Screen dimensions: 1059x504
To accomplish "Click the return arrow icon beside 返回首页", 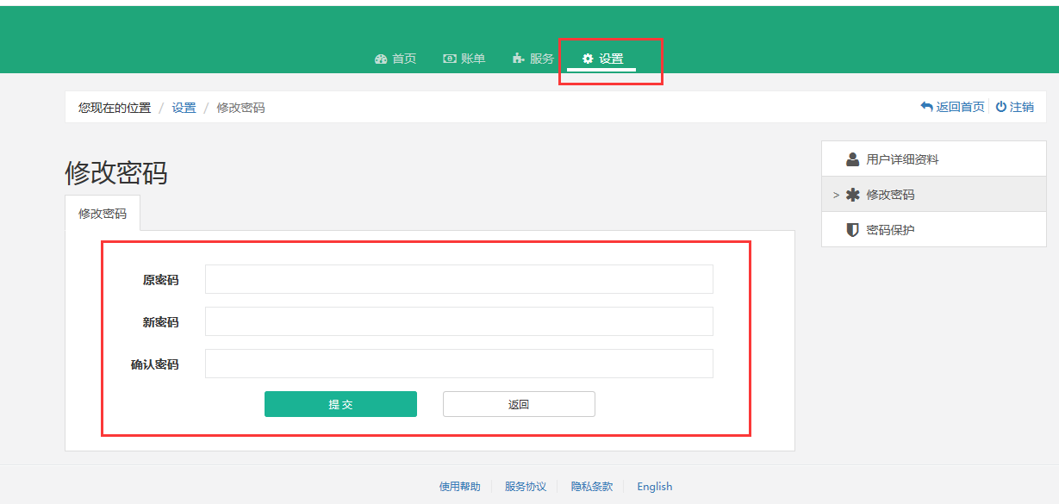I will [927, 107].
